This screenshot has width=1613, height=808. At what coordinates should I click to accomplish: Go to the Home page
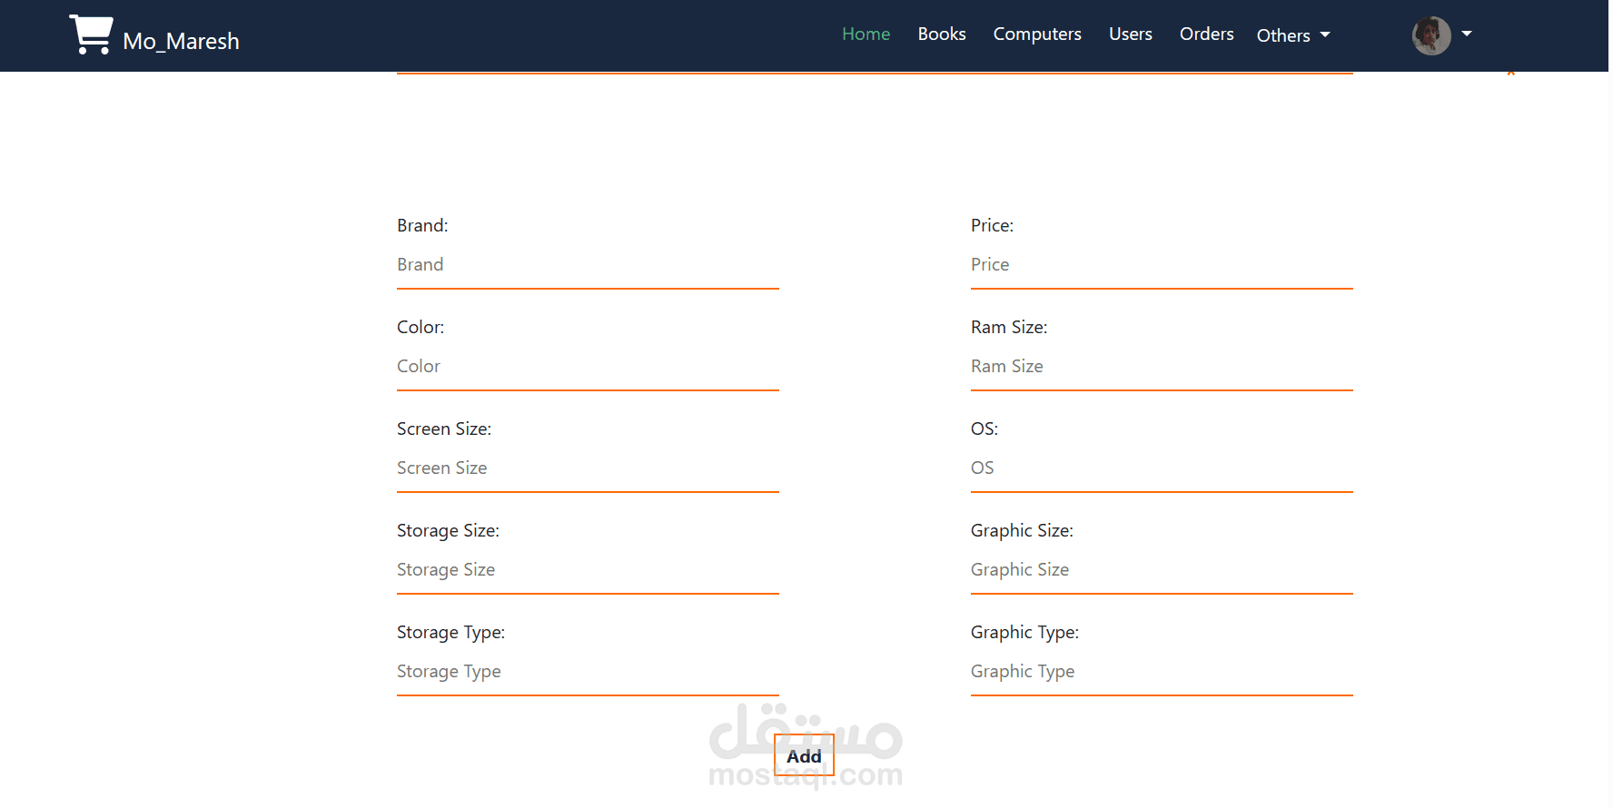(866, 34)
